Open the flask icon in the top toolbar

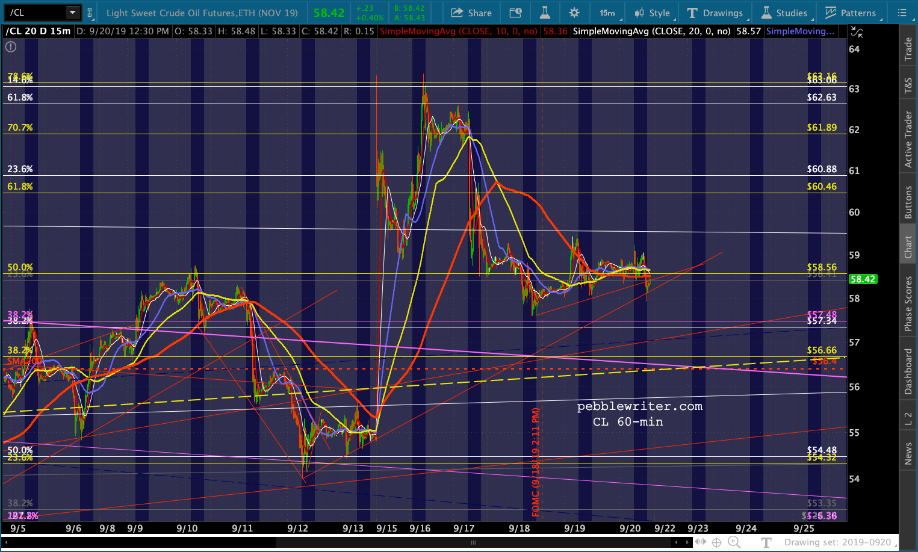pos(544,13)
